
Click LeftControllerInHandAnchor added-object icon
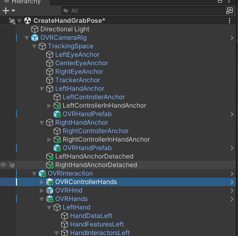click(57, 106)
